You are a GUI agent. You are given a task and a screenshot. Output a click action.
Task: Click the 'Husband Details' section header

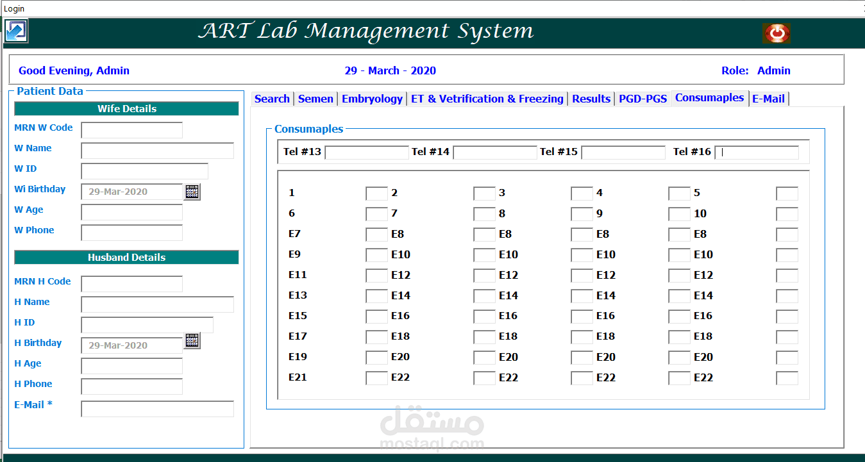click(x=126, y=257)
